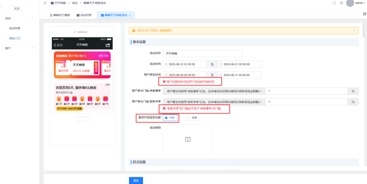Open the tab grid icon at far right
Image resolution: width=367 pixels, height=184 pixels.
pos(364,14)
